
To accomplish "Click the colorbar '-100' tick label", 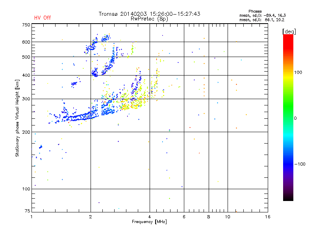I will click(x=300, y=164).
